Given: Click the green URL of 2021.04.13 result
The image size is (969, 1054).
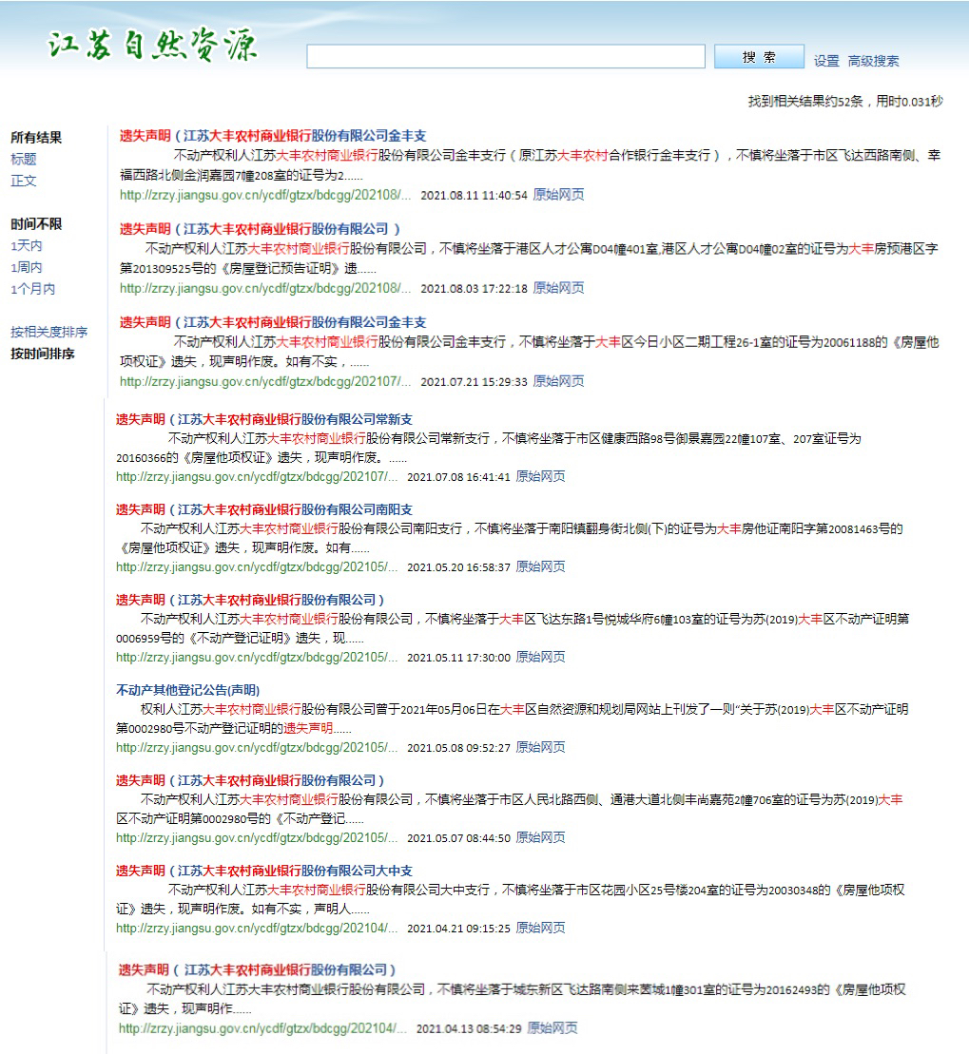Looking at the screenshot, I should click(262, 1028).
